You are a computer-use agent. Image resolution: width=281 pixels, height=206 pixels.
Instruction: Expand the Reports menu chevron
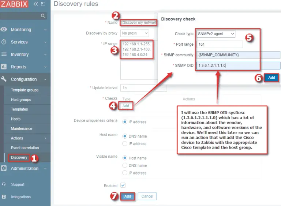pyautogui.click(x=45, y=67)
